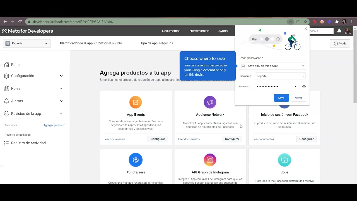Open the notifications bell

339,31
